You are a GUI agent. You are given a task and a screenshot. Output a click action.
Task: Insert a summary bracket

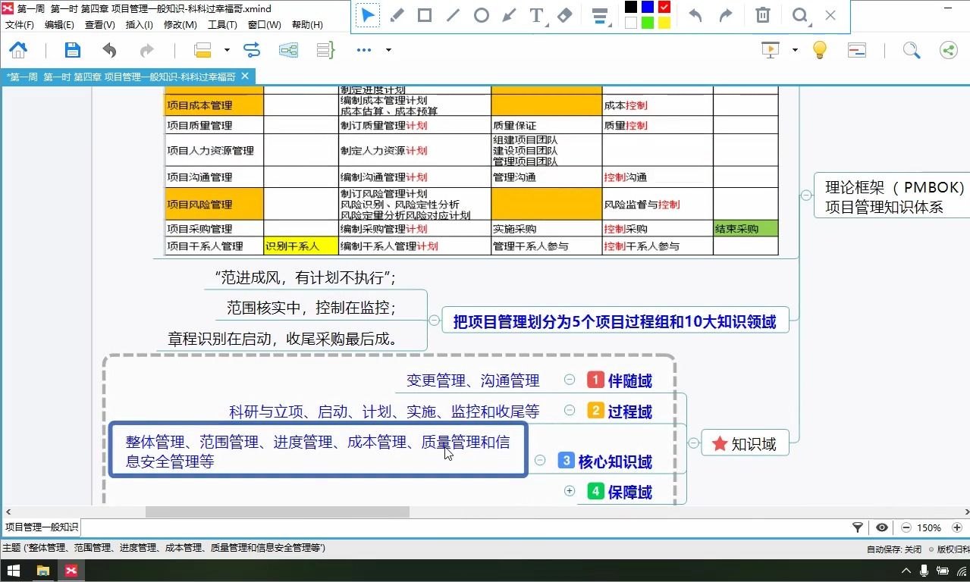325,49
